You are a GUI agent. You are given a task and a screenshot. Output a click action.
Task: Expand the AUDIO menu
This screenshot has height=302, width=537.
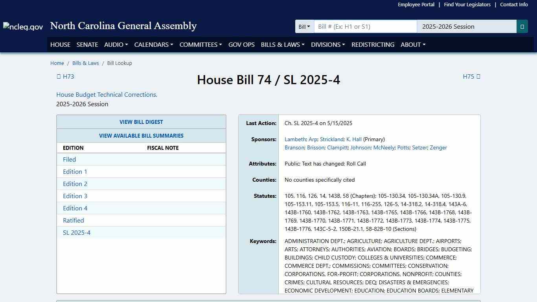(x=115, y=44)
